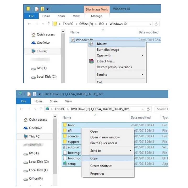The height and width of the screenshot is (188, 188).
Task: Select the setup application
Action: click(71, 164)
